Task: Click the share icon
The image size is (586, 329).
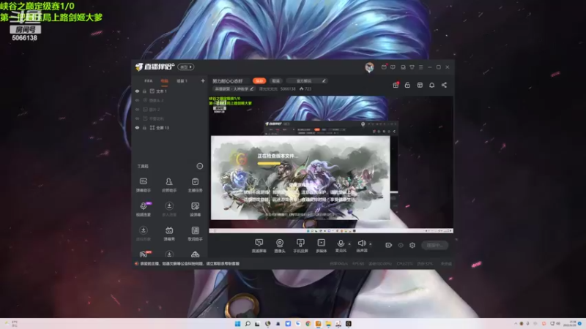Action: (444, 85)
